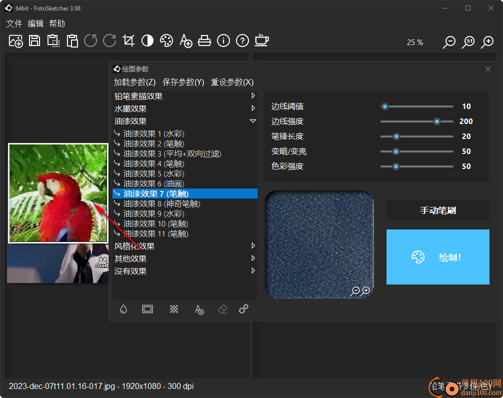Click the checkered texture icon
Viewport: 503px width, 398px height.
[174, 309]
